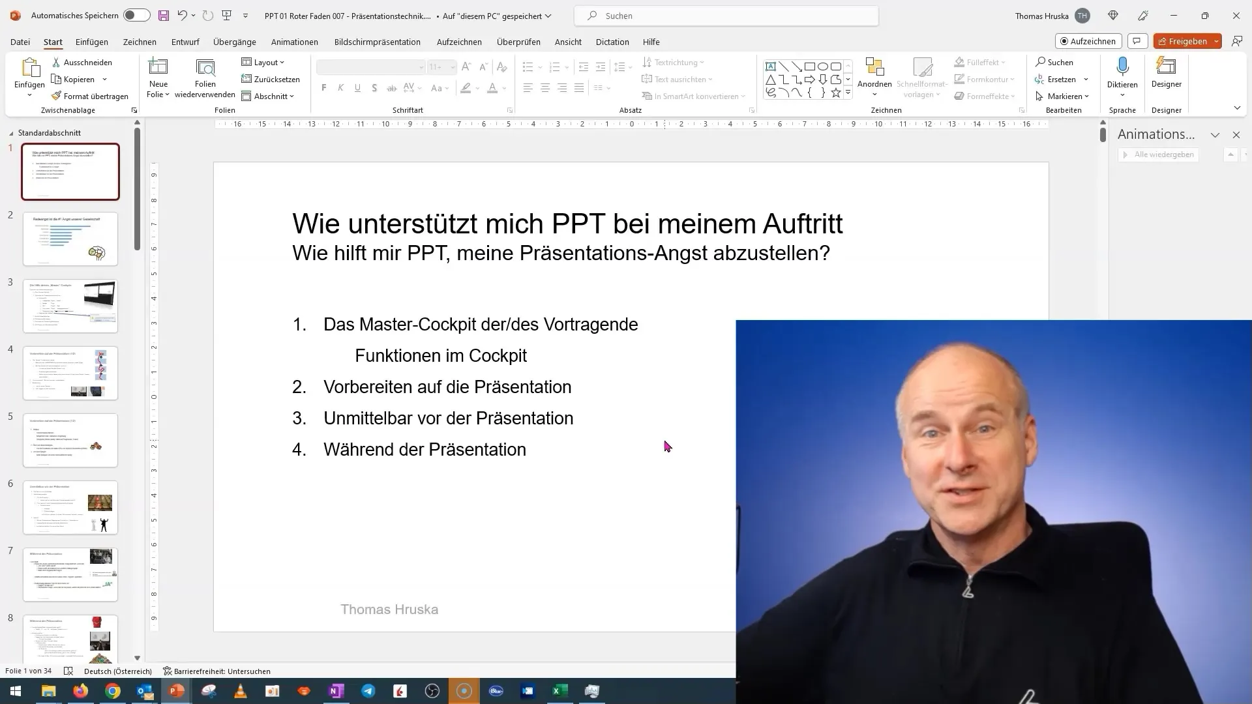Screen dimensions: 1252x704
Task: Open text highlight color picker
Action: pos(466,88)
